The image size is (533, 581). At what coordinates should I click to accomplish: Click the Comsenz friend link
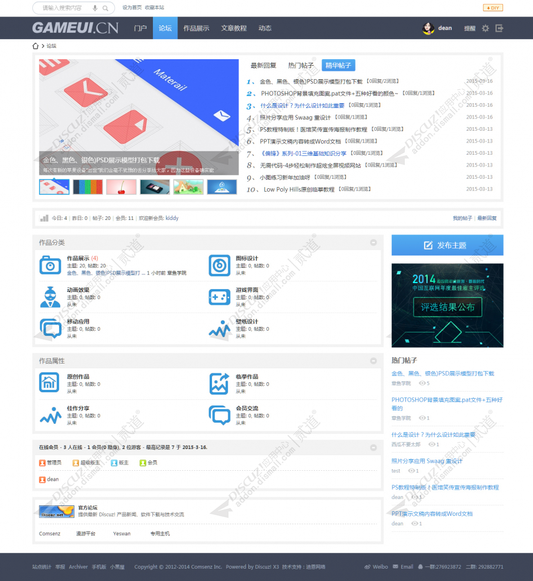50,534
